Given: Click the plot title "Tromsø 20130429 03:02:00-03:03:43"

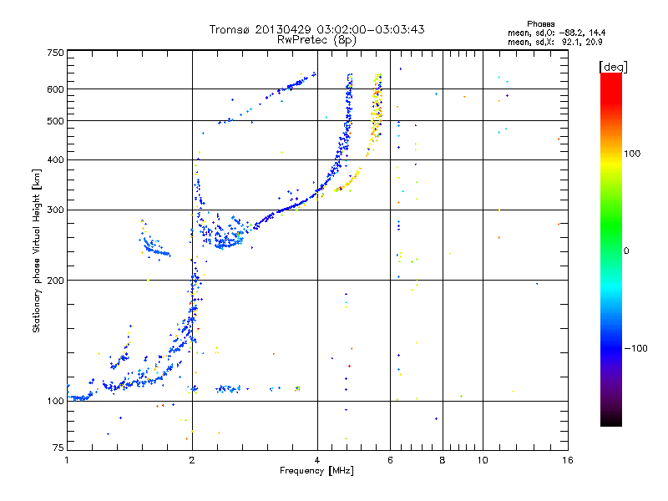Looking at the screenshot, I should 316,29.
